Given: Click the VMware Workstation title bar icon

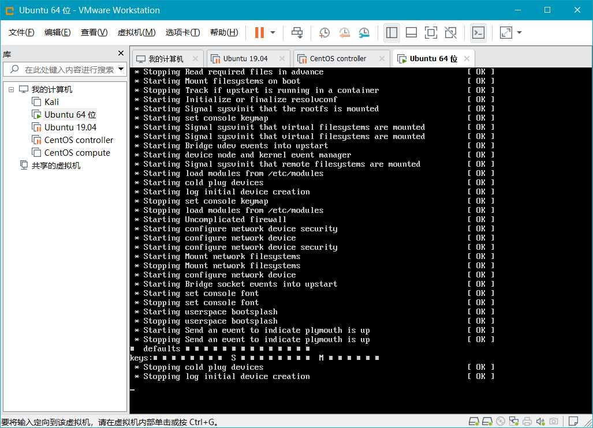Looking at the screenshot, I should click(x=9, y=10).
